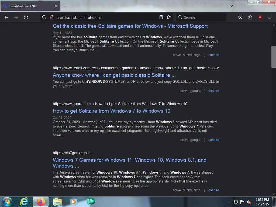Screen dimensions: 276x207
Task: Open the network tray icon
Action: pos(236,202)
